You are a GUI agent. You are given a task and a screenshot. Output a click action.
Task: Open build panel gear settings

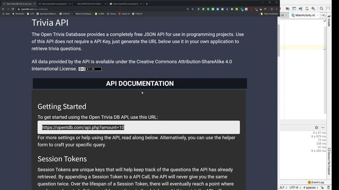pyautogui.click(x=317, y=128)
